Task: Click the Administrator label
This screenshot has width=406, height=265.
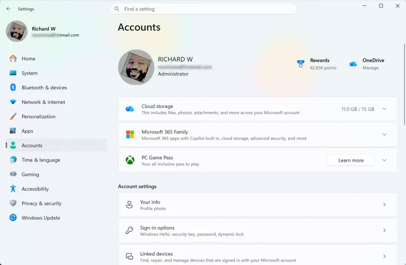Action: pos(173,74)
